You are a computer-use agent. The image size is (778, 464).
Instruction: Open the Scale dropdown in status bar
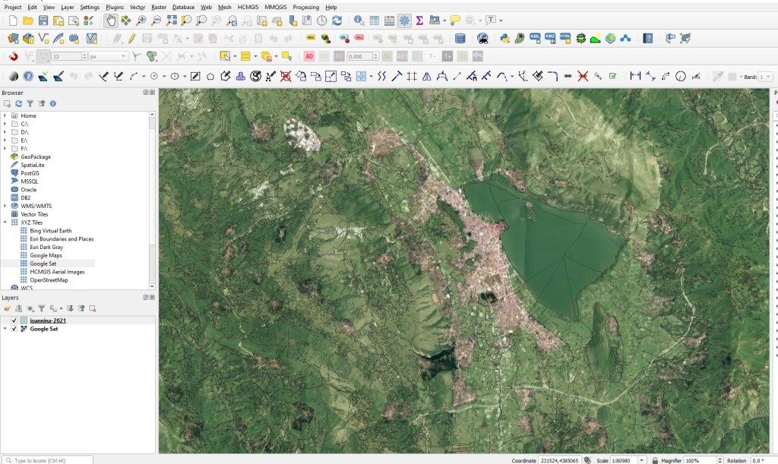[x=643, y=460]
